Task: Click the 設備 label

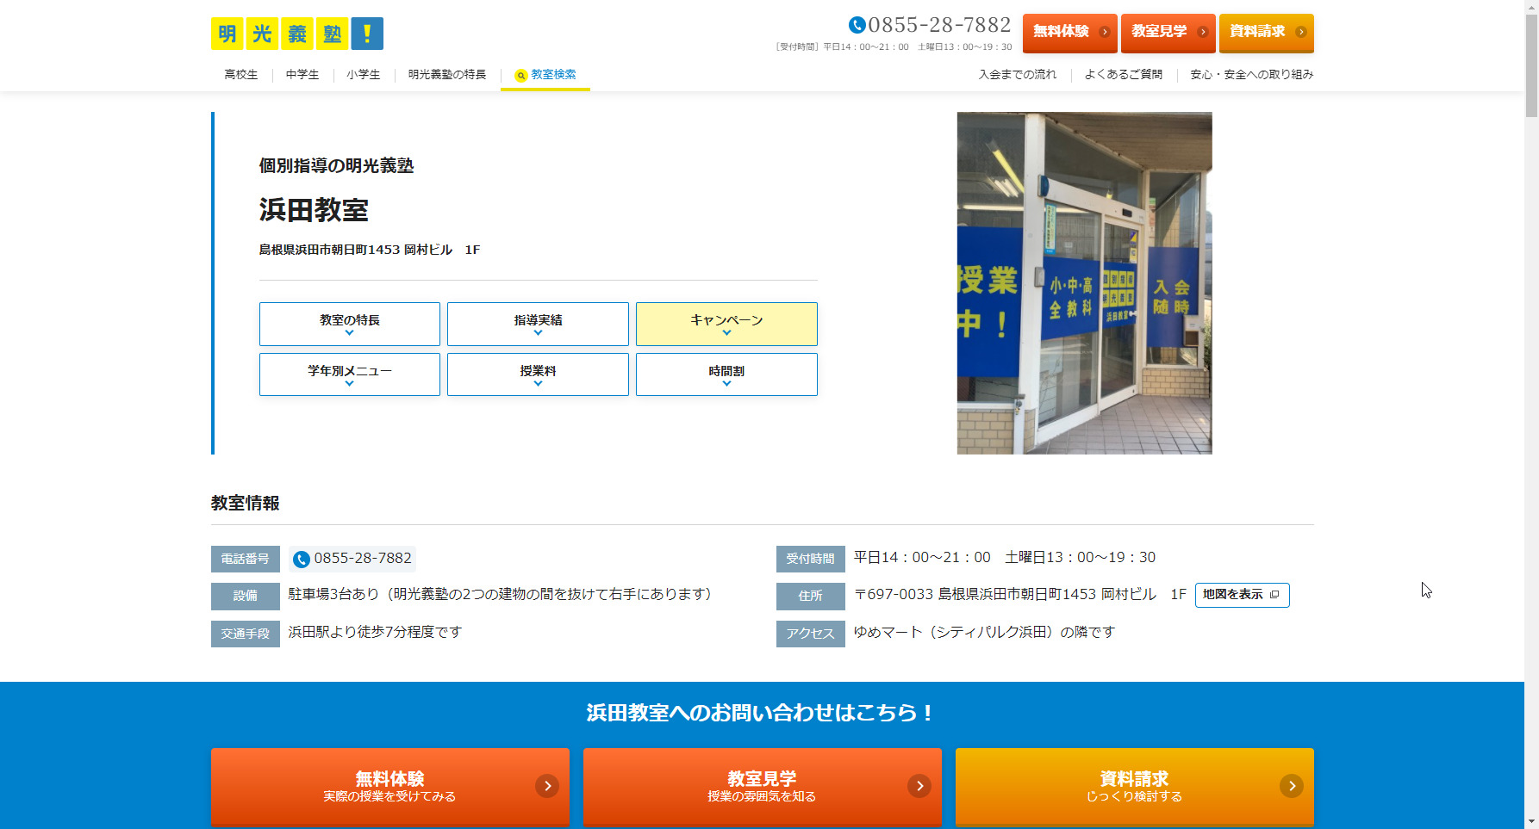Action: click(x=246, y=596)
